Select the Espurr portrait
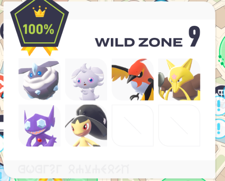This screenshot has width=225, height=181. coord(86,79)
